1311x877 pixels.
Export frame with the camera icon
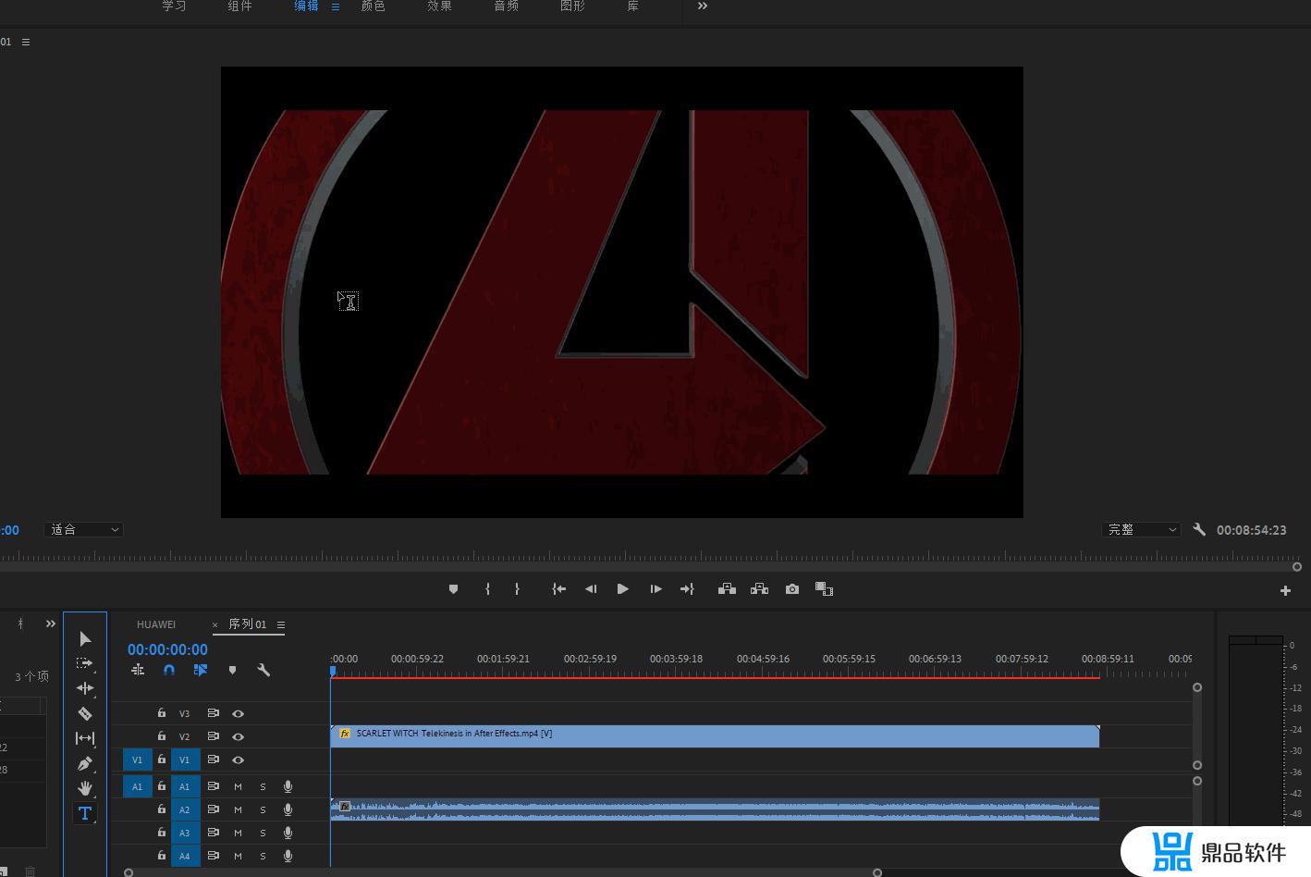(x=792, y=589)
